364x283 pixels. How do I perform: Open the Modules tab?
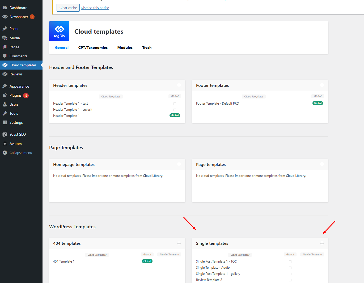point(125,48)
